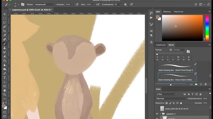Open smoothing options gear icon
This screenshot has width=213, height=119.
125,4
